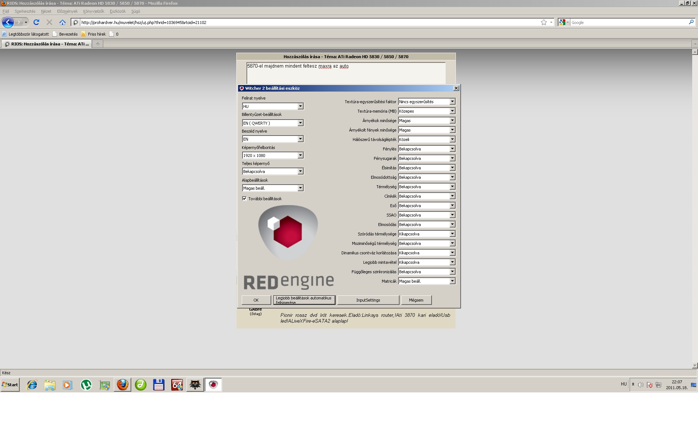Open tab list dropdown arrow
Screen dimensions: 698x436
694,44
